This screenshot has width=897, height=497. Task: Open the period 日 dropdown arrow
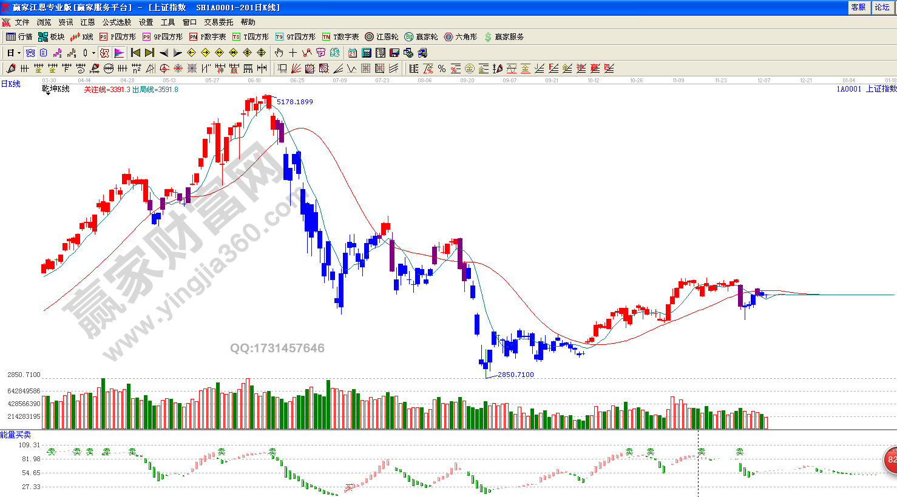[x=19, y=53]
